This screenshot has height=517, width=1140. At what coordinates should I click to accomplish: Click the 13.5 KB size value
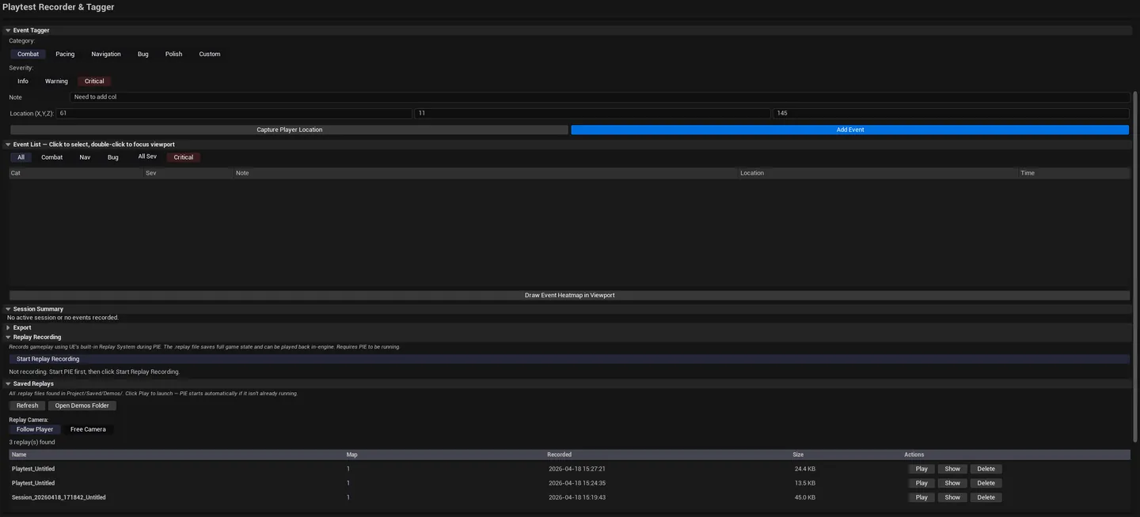pos(804,483)
